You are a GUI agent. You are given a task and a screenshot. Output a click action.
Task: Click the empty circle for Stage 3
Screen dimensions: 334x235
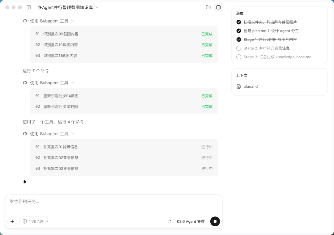(x=238, y=57)
